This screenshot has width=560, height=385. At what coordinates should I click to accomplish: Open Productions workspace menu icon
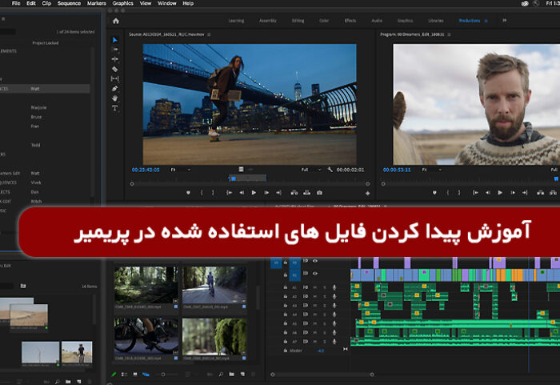click(486, 21)
